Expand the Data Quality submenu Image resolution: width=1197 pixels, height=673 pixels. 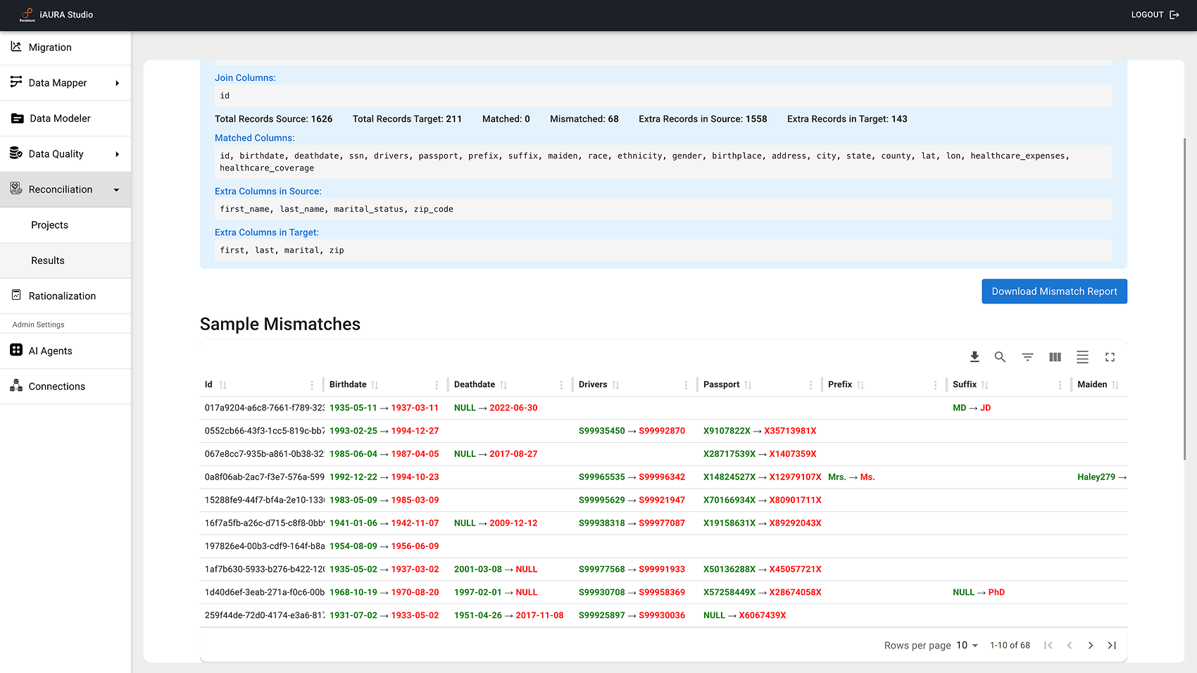pyautogui.click(x=117, y=154)
